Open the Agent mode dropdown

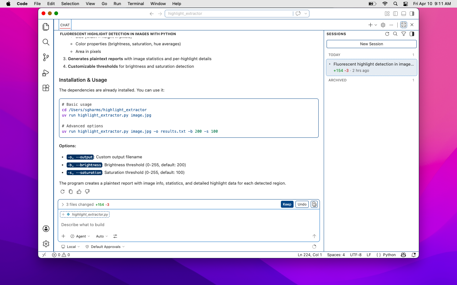pos(80,236)
